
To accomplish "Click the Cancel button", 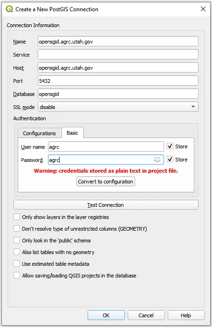I will pyautogui.click(x=146, y=315).
